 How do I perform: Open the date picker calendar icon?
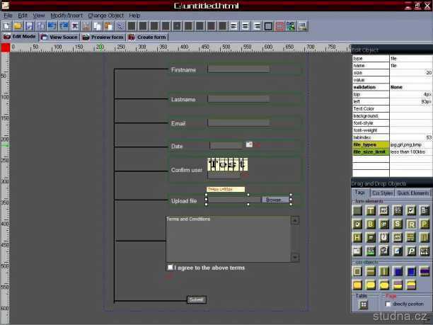[x=249, y=144]
